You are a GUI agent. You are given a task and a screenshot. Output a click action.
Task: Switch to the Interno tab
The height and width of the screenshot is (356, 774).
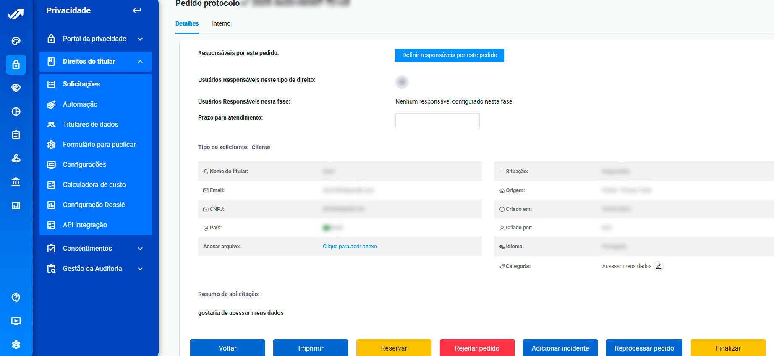[x=221, y=24]
